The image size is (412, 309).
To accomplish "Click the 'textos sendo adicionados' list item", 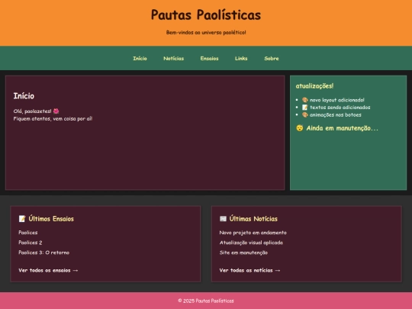I will point(340,108).
